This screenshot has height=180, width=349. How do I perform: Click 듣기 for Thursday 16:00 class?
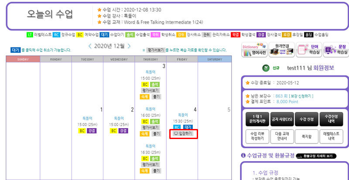coord(156,134)
